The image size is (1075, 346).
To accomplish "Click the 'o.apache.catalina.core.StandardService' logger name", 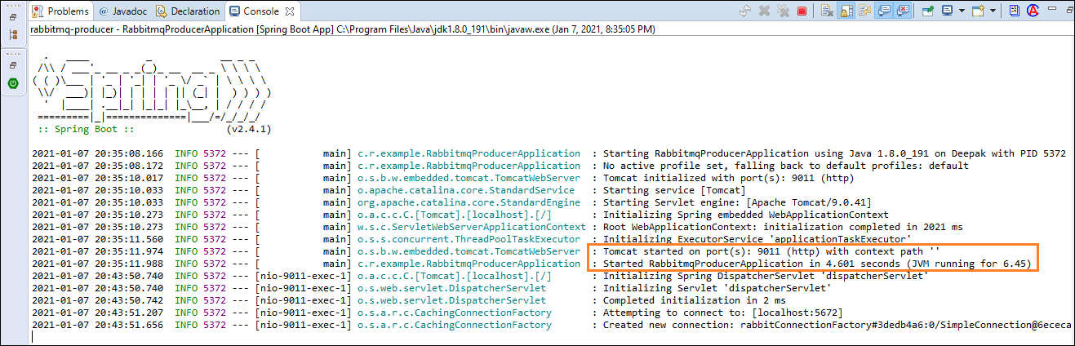I will pos(465,190).
